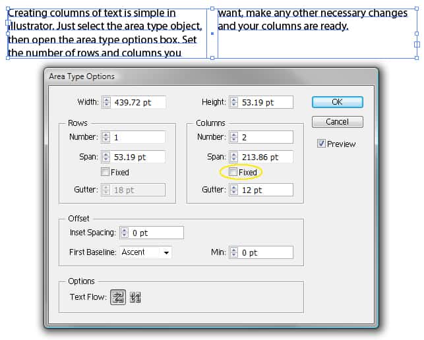Screen dimensions: 424x340
Task: Click the text 'and your columns are ready.'
Action: pyautogui.click(x=283, y=26)
